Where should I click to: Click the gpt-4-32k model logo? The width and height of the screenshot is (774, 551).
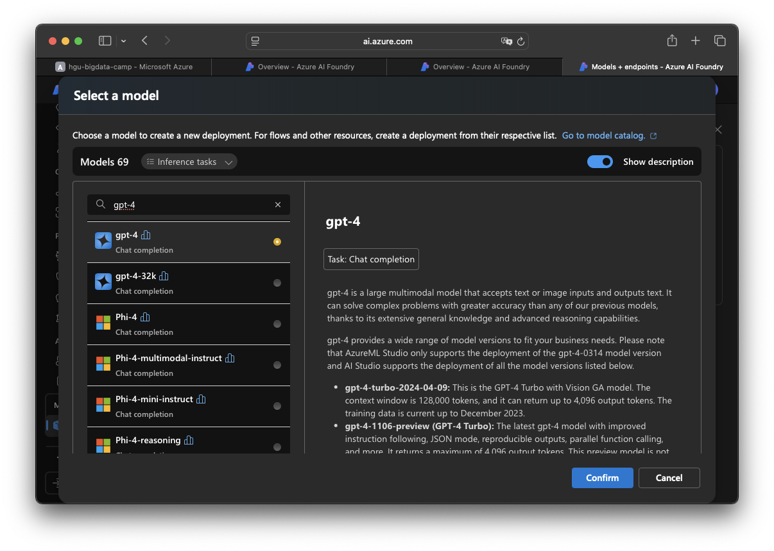click(x=103, y=282)
